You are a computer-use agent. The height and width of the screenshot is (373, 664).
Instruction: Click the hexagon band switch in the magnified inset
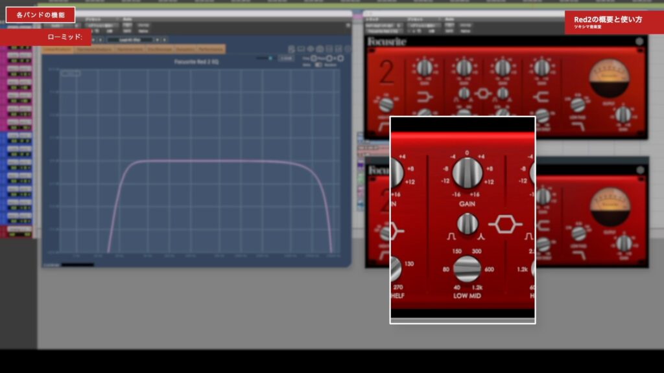pos(505,224)
